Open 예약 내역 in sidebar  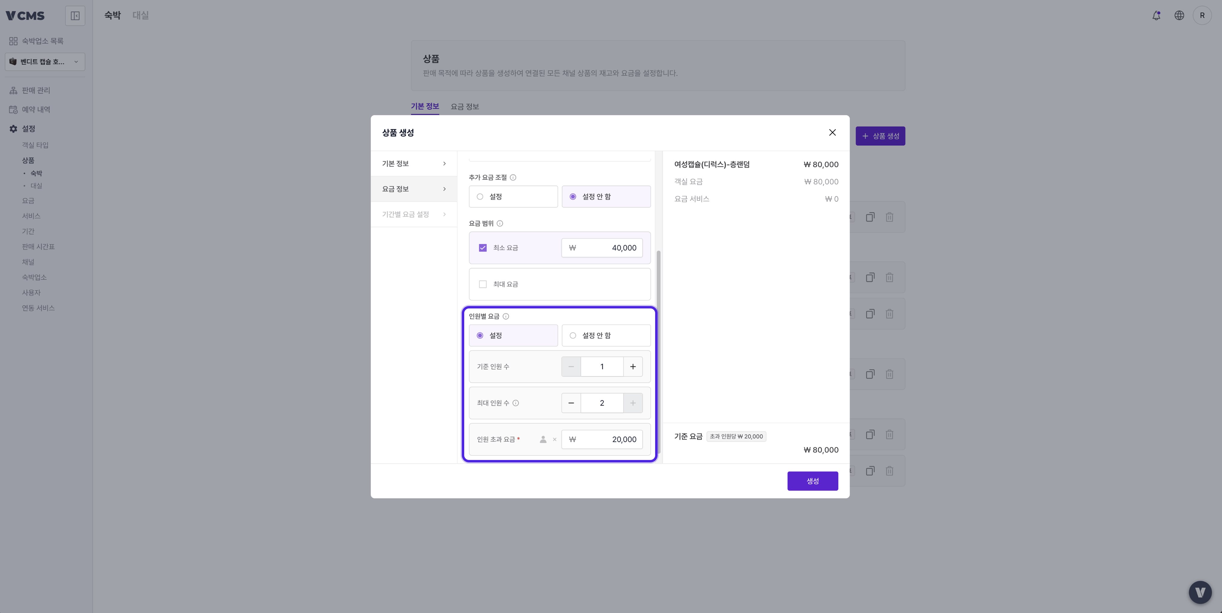click(36, 109)
